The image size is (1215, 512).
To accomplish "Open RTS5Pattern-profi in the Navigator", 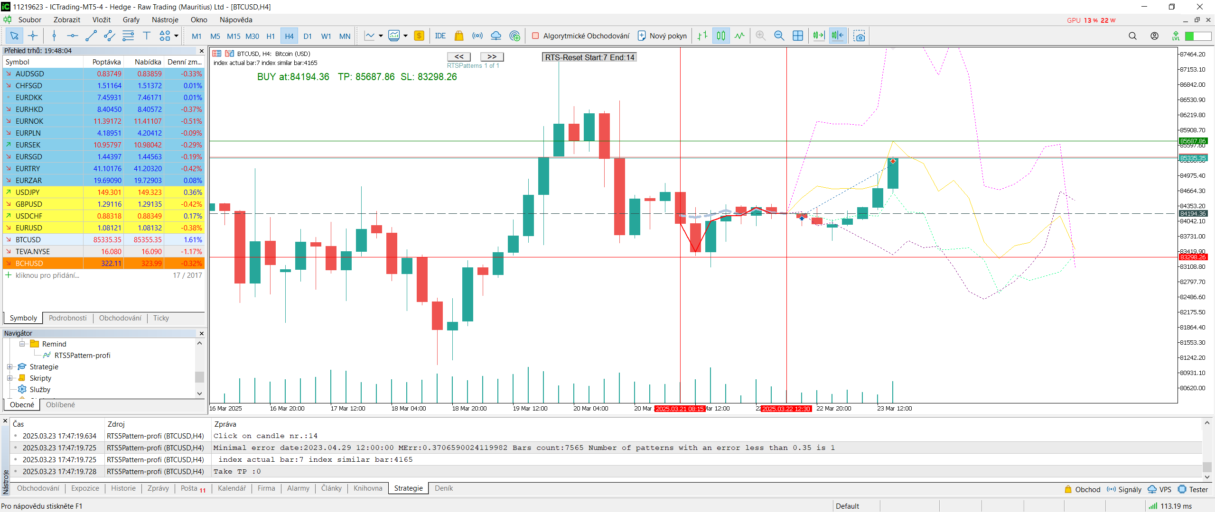I will pos(82,356).
